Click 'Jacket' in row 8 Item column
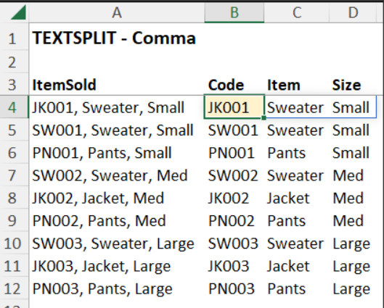This screenshot has height=308, width=384. pyautogui.click(x=297, y=198)
